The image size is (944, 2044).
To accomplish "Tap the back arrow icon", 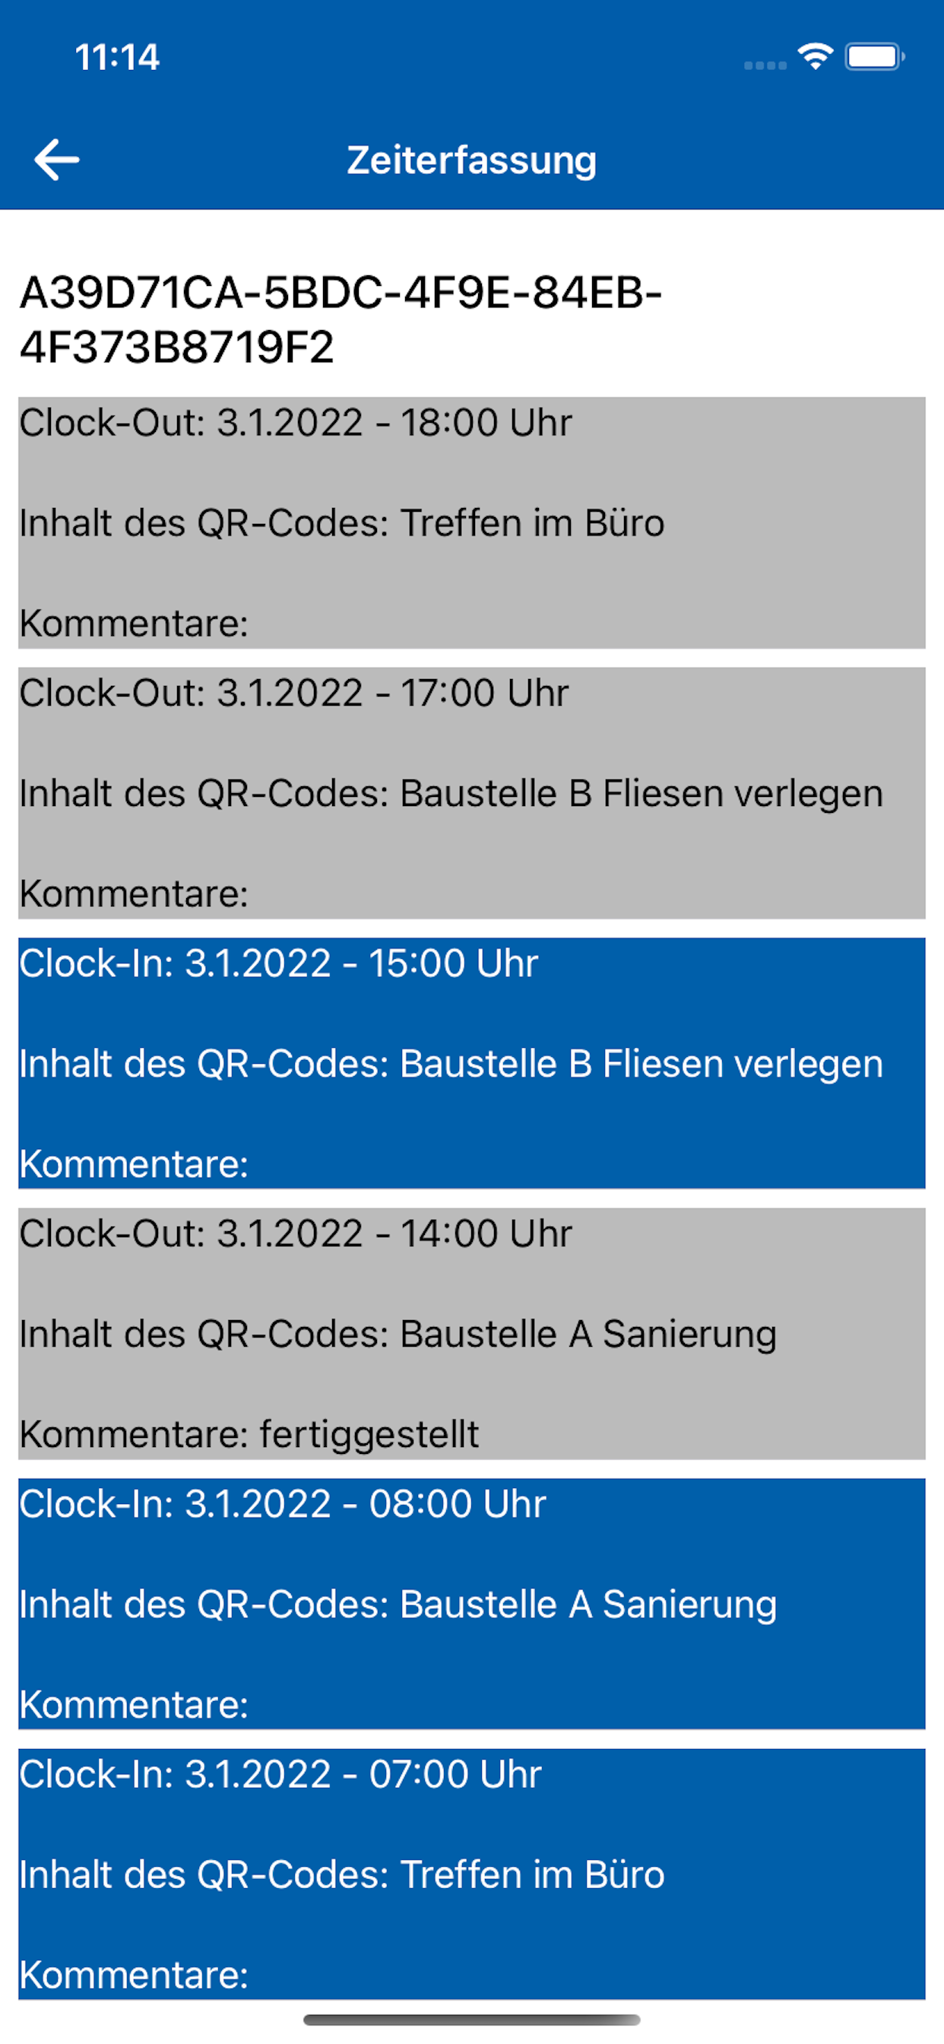I will [57, 160].
